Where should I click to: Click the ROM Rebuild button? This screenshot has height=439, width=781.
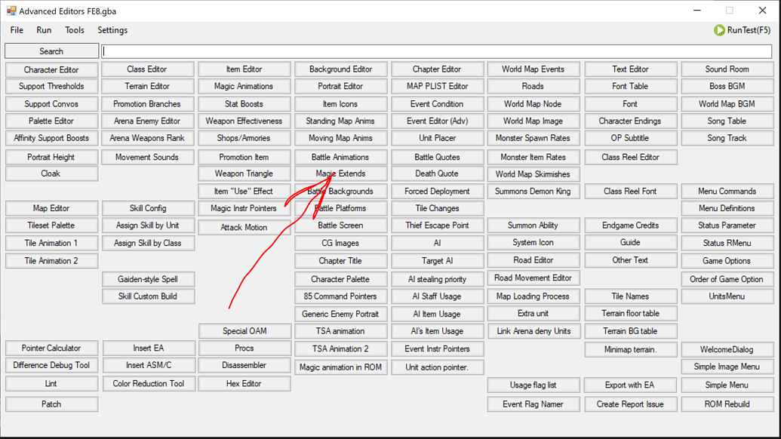(727, 404)
